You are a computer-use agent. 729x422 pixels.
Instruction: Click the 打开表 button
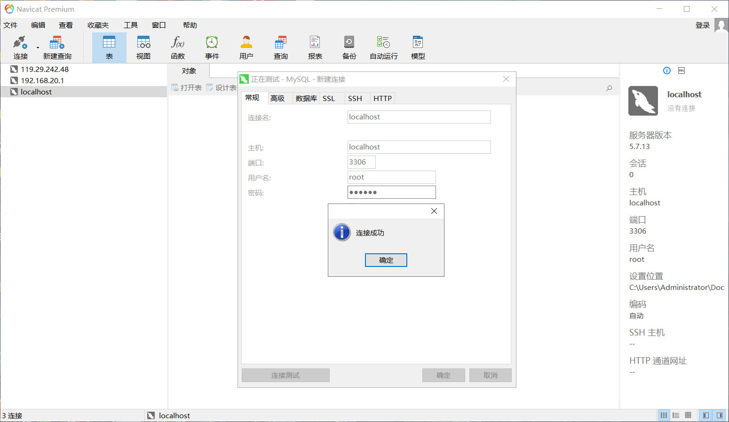pos(187,87)
